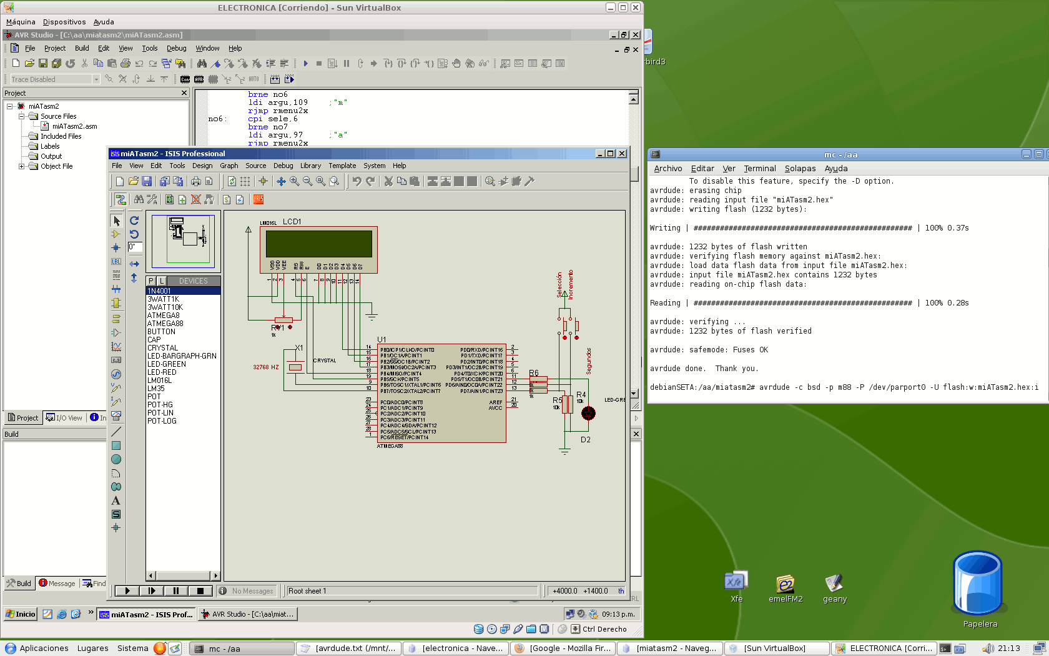
Task: Select LM016L in the devices list
Action: click(159, 380)
